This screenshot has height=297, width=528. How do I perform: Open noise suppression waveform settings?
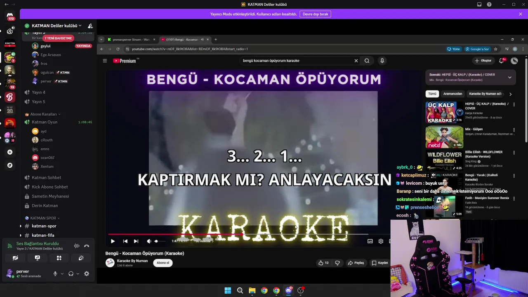pos(77,246)
